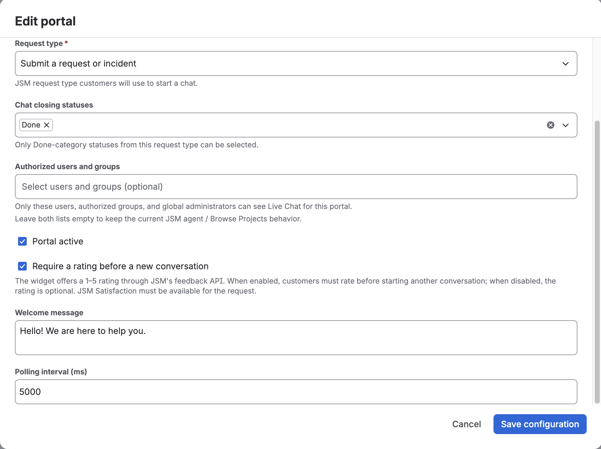The width and height of the screenshot is (601, 449).
Task: Click the Request type label
Action: [x=39, y=44]
